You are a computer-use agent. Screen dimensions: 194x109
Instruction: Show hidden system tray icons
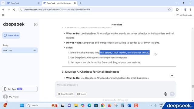click(151, 105)
